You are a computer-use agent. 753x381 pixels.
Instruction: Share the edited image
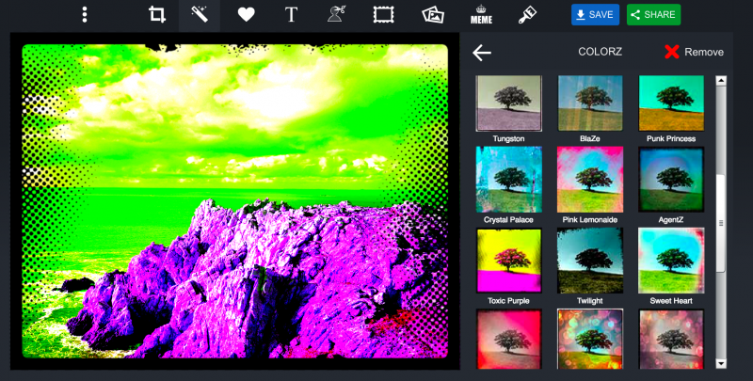pyautogui.click(x=653, y=14)
